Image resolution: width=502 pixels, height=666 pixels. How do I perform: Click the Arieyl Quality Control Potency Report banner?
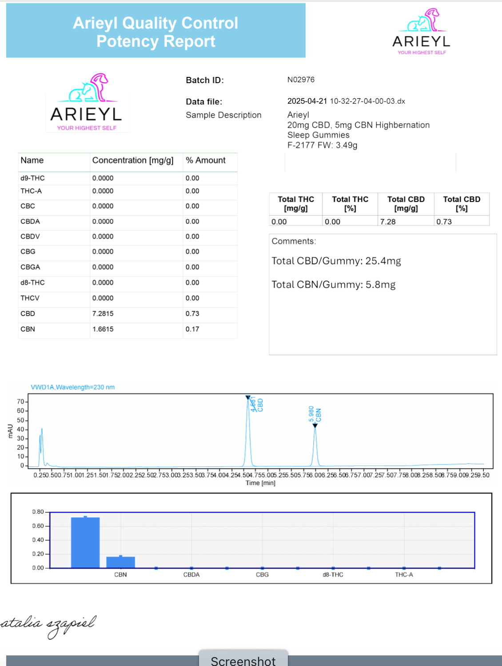155,32
